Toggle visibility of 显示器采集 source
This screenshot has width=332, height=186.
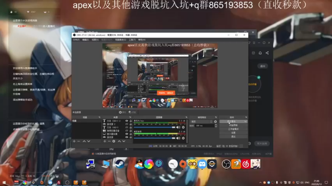(127, 134)
